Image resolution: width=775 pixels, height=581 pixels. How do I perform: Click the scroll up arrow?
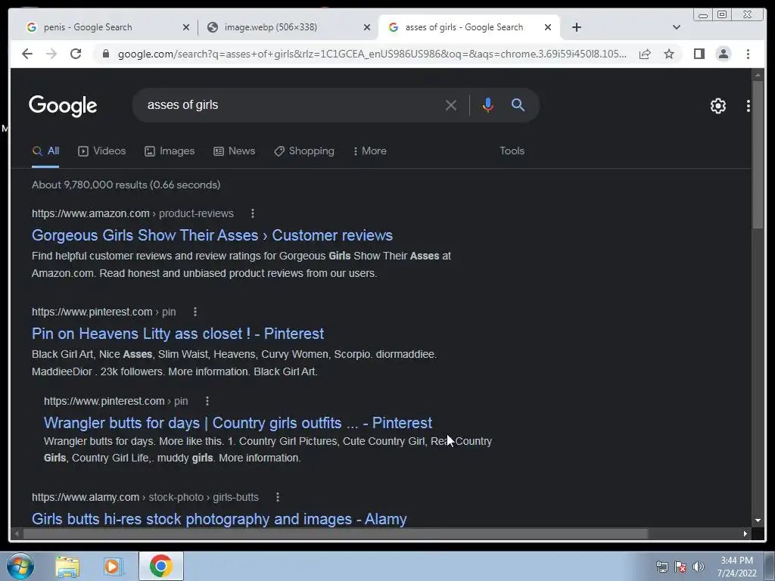[x=758, y=75]
